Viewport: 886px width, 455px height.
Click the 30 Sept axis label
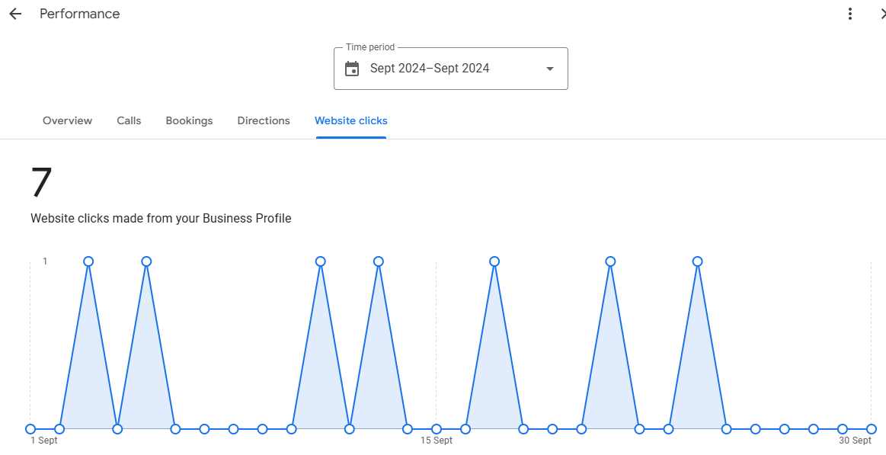[855, 441]
